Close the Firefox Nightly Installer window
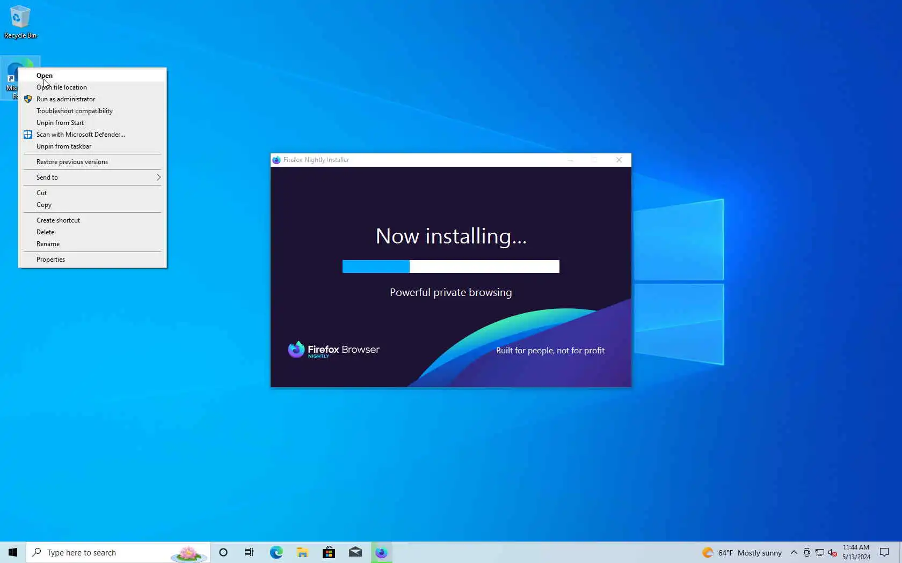This screenshot has width=902, height=563. [x=619, y=160]
